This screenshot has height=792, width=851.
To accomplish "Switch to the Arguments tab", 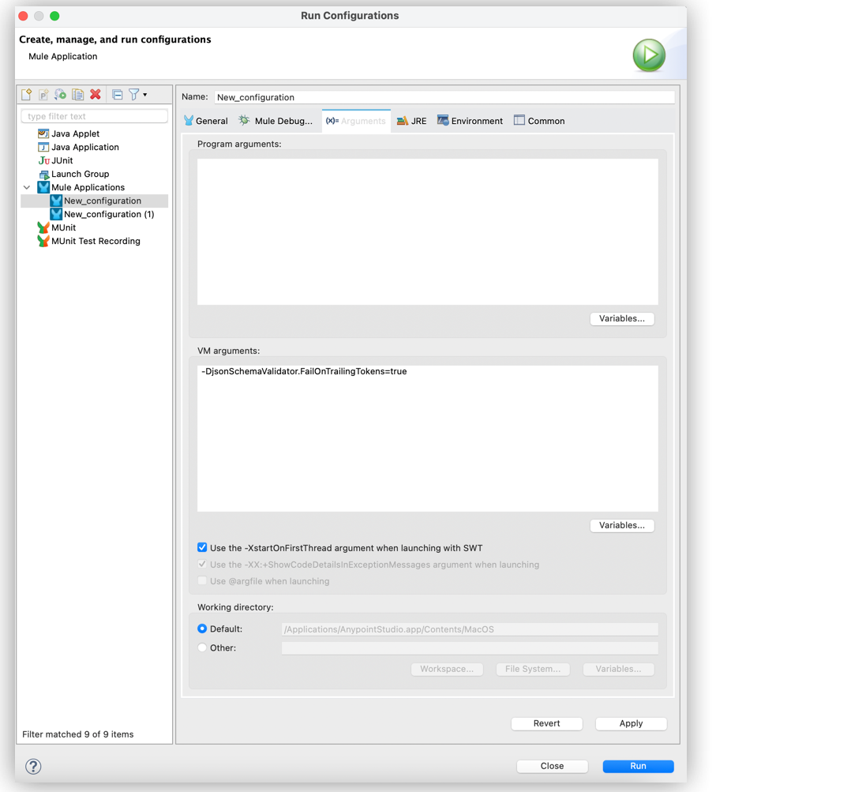I will 356,121.
